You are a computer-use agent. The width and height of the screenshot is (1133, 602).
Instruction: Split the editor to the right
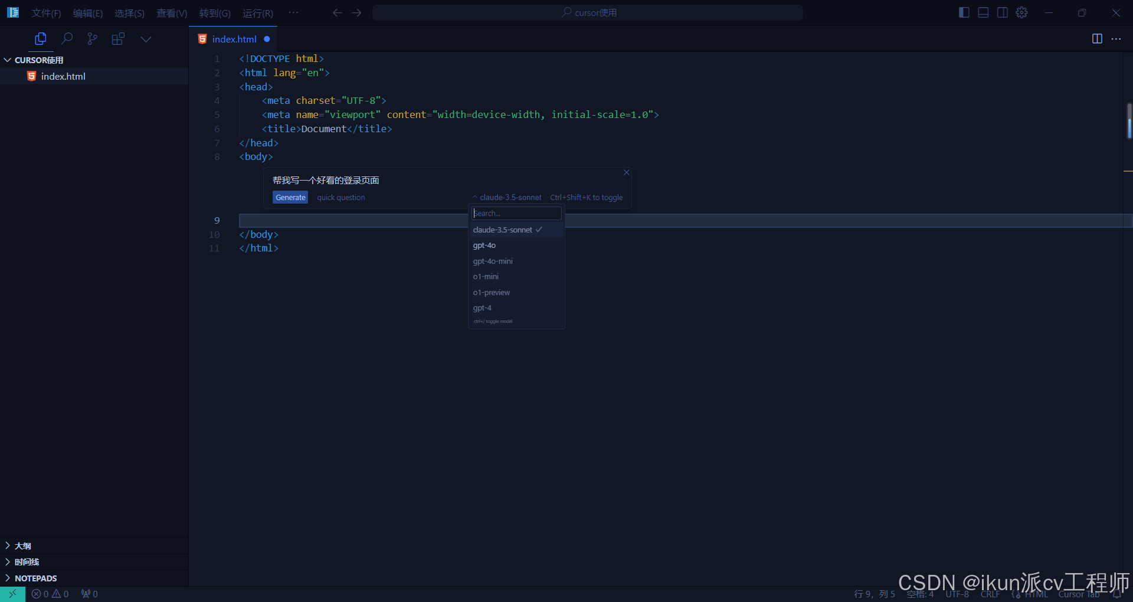[x=1097, y=39]
